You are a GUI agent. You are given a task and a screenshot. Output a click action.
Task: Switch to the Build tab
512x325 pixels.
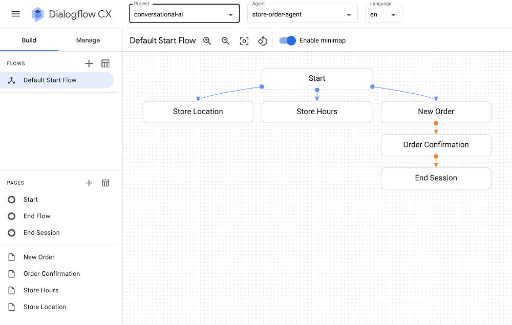pos(29,40)
